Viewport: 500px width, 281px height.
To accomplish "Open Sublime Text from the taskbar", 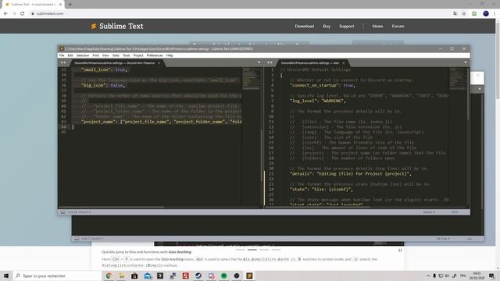I will pyautogui.click(x=249, y=276).
